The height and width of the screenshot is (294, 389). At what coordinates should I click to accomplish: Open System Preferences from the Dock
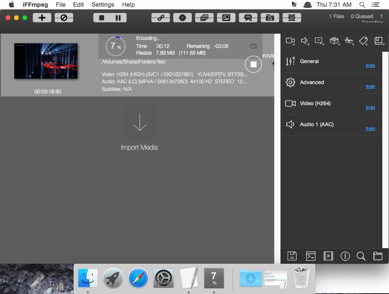(164, 278)
